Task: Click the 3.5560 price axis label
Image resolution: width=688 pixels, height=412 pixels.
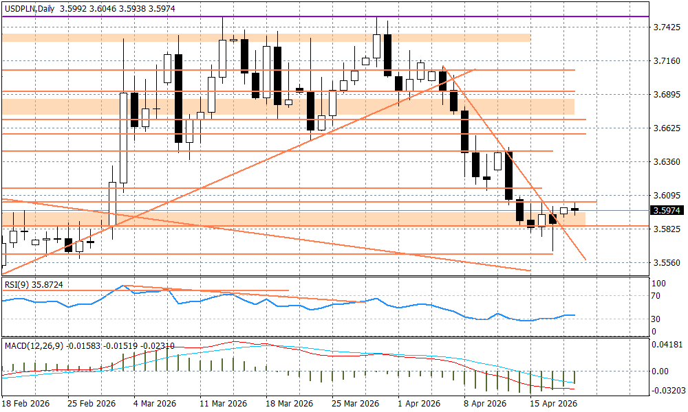Action: (x=667, y=263)
